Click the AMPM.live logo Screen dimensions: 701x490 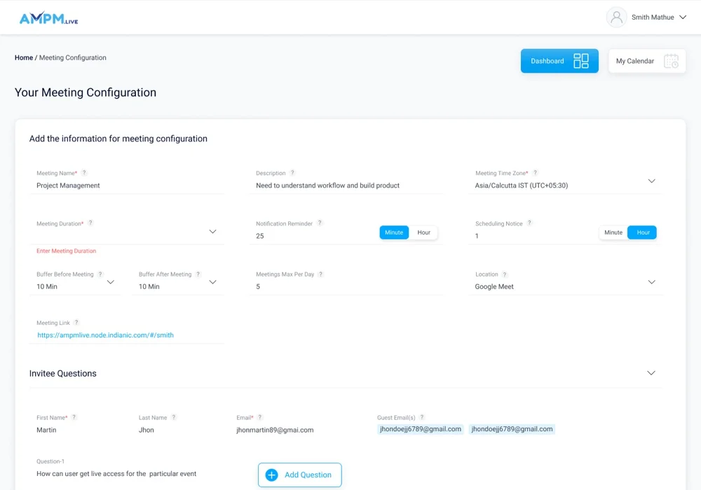coord(48,18)
